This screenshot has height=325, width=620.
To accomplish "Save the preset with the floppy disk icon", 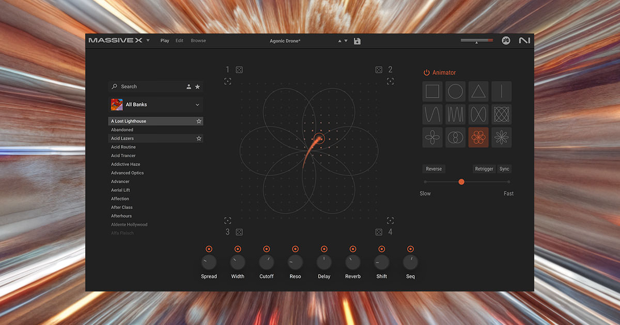I will coord(357,41).
